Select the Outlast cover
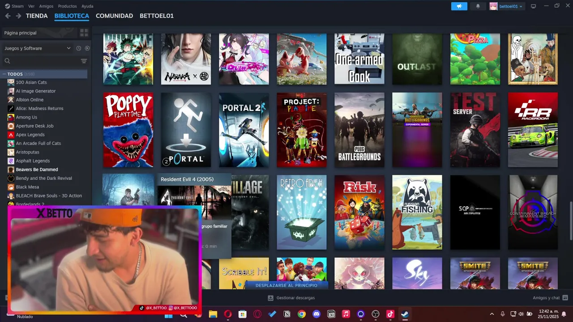The width and height of the screenshot is (573, 322). pos(417,59)
